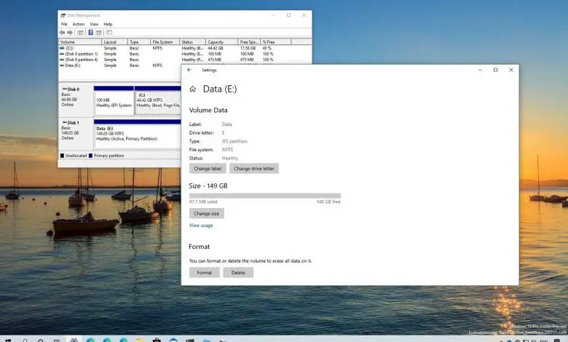Click the Change label button
This screenshot has height=342, width=568.
click(x=208, y=169)
